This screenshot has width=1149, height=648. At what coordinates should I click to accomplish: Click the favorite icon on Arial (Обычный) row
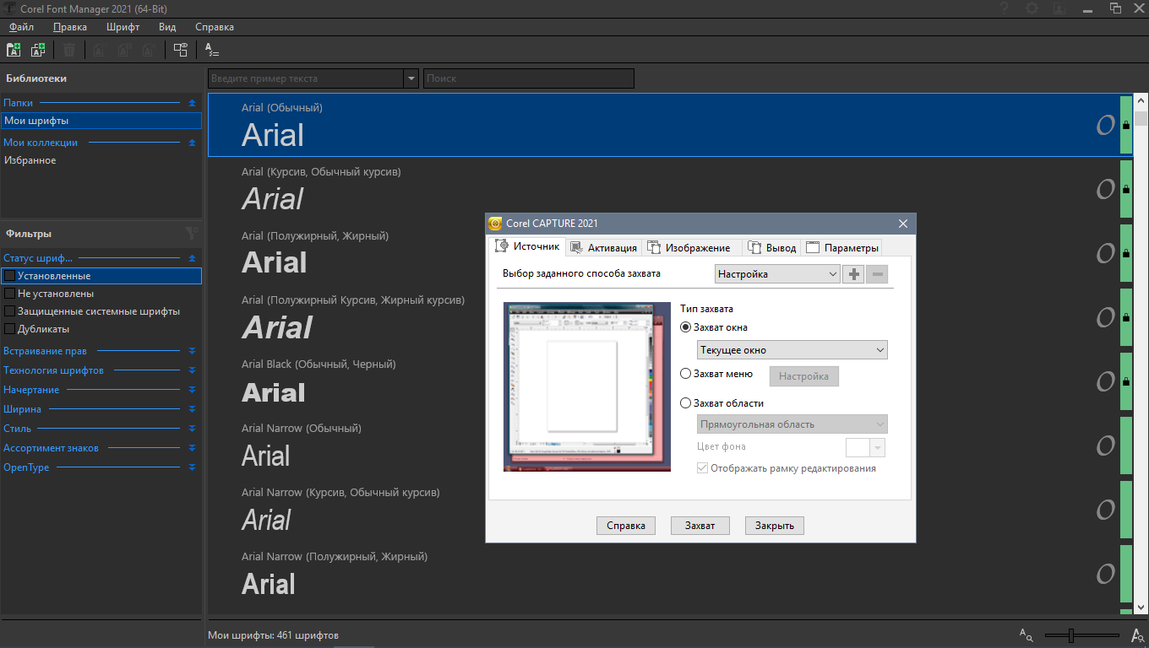(x=1105, y=126)
